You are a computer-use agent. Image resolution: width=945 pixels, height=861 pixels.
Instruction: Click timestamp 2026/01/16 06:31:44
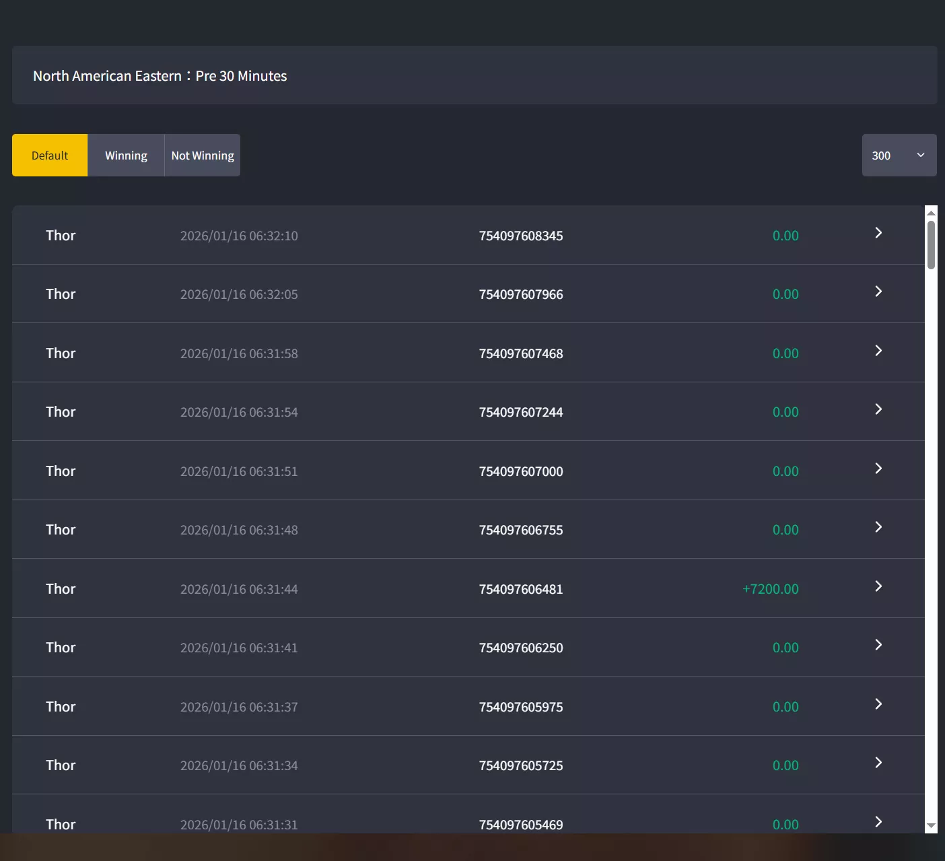click(x=239, y=590)
